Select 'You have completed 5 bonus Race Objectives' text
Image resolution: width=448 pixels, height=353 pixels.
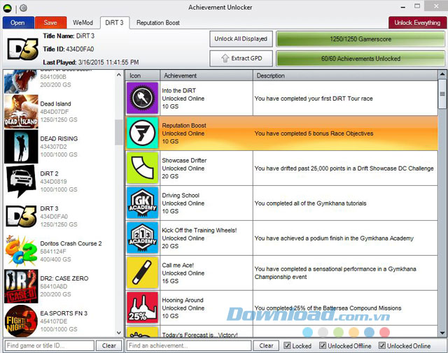pos(314,134)
